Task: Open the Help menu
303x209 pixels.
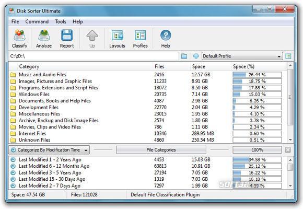Action: [78, 21]
